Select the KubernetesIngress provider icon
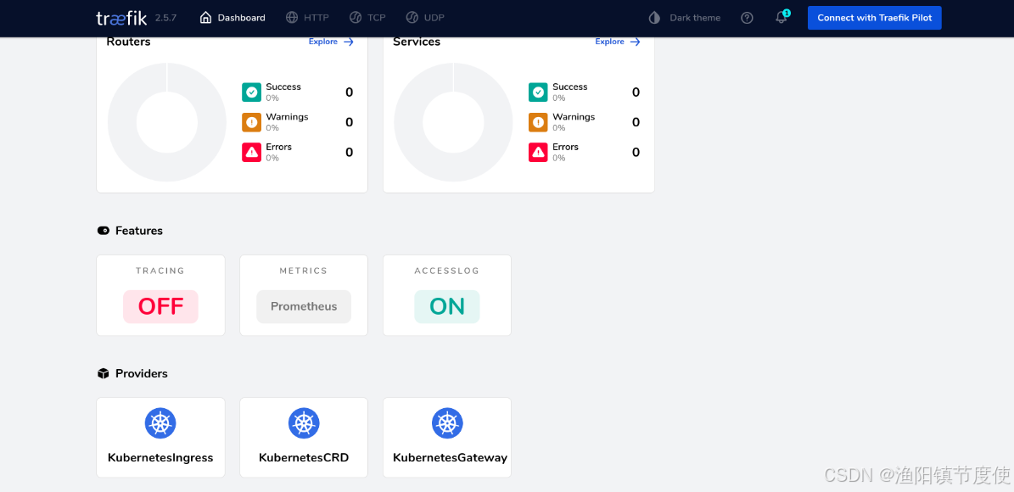 160,423
